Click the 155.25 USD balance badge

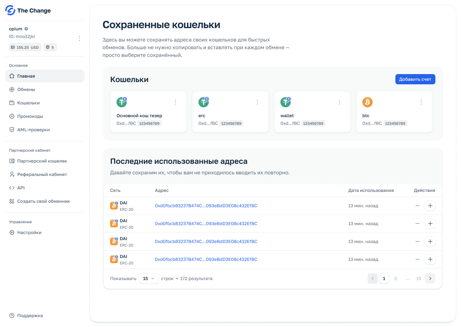click(x=25, y=47)
